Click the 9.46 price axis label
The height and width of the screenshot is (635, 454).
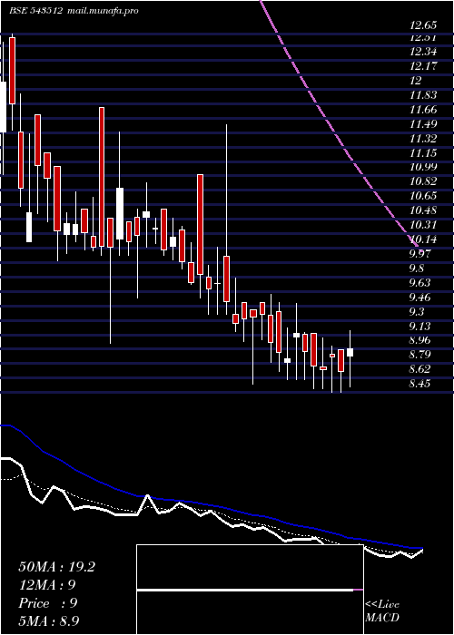(421, 297)
